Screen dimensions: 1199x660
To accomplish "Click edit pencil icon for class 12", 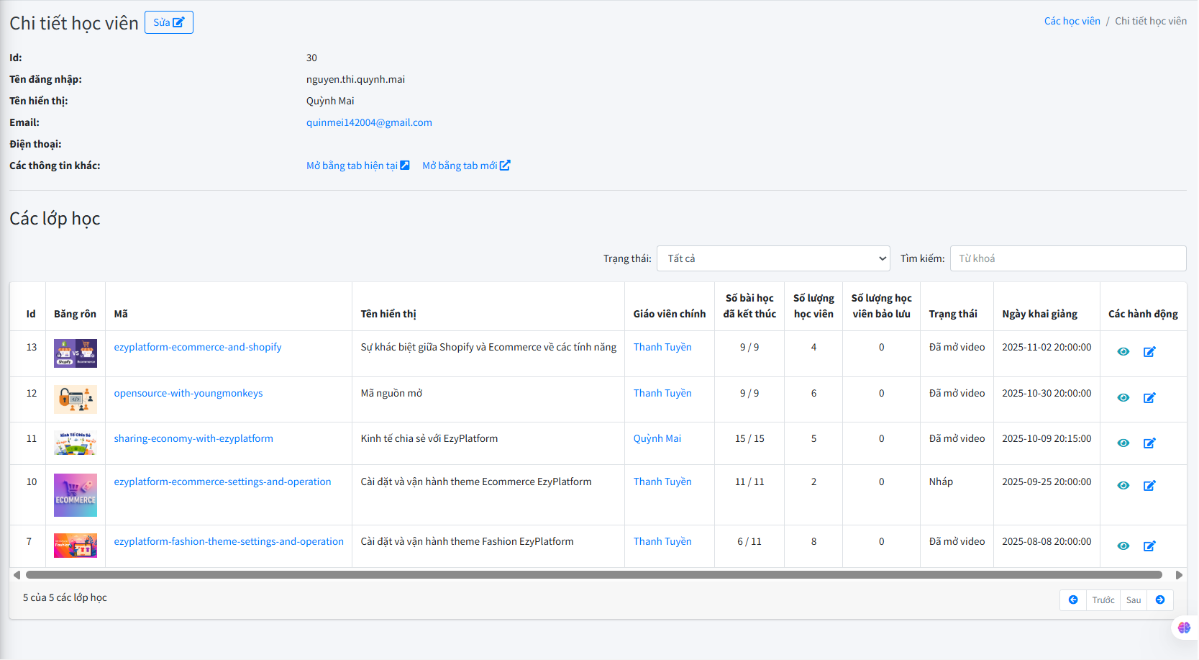I will (1149, 398).
